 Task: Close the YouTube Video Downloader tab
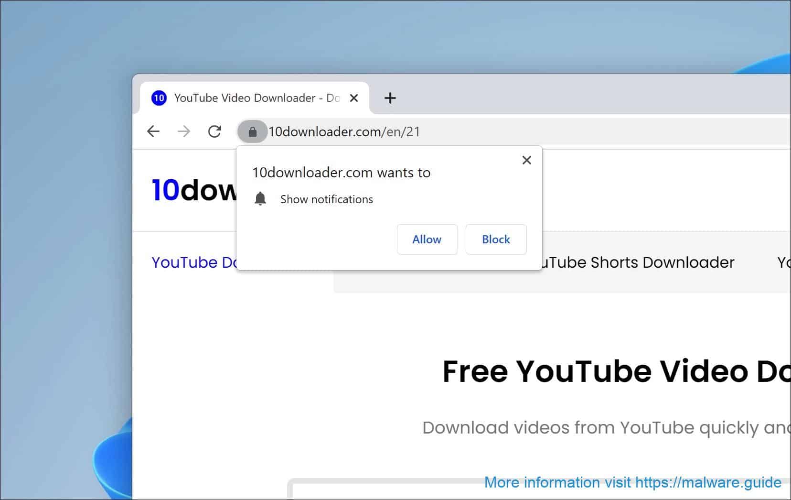click(x=354, y=98)
